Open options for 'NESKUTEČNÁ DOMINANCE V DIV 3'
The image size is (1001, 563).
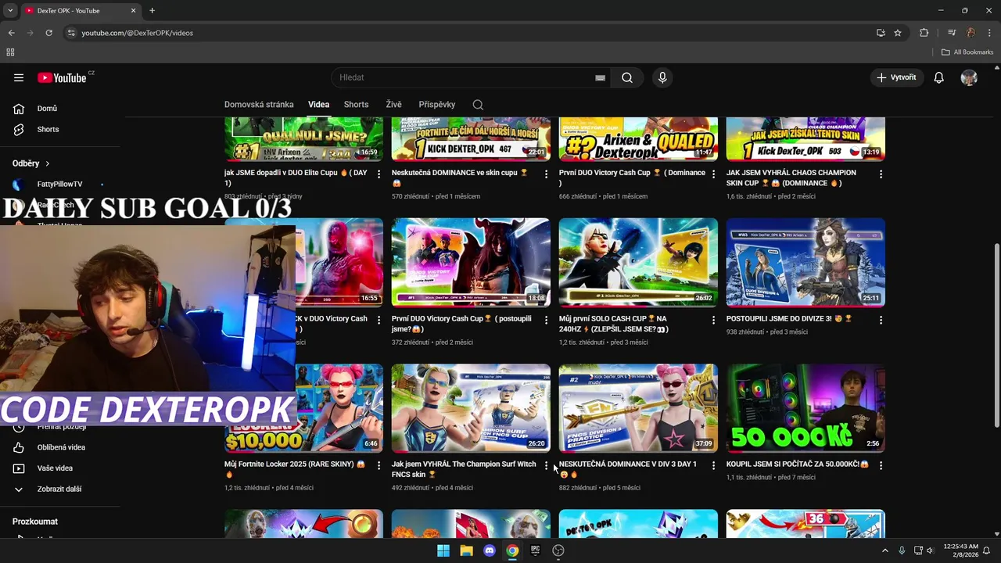713,465
